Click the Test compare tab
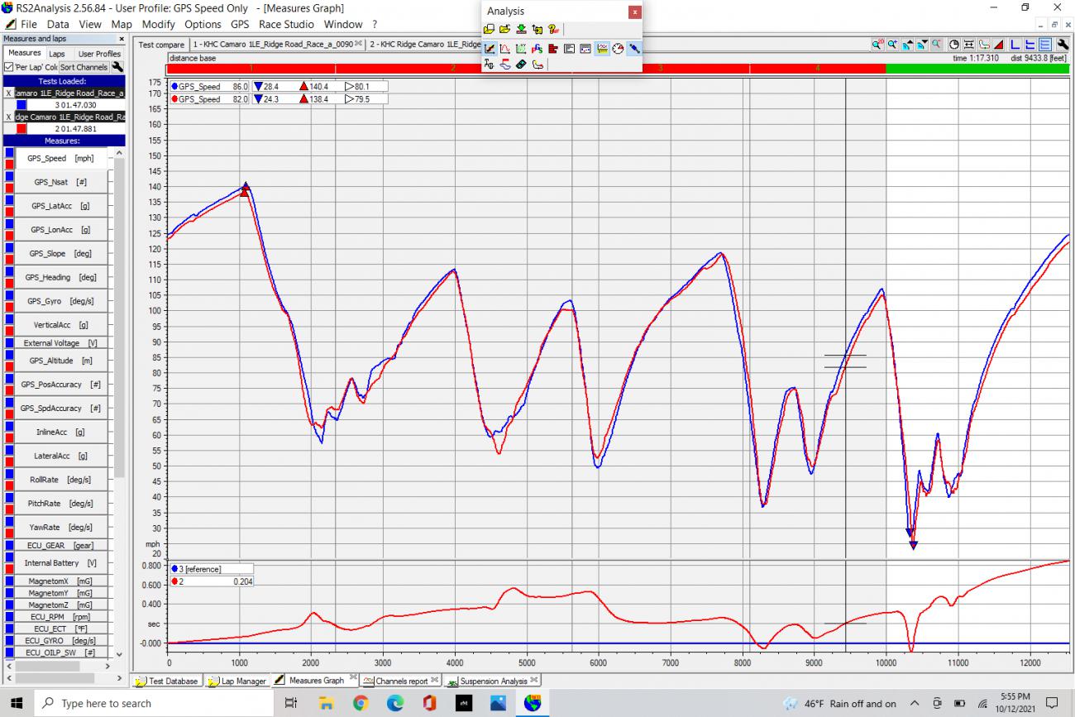 click(161, 45)
